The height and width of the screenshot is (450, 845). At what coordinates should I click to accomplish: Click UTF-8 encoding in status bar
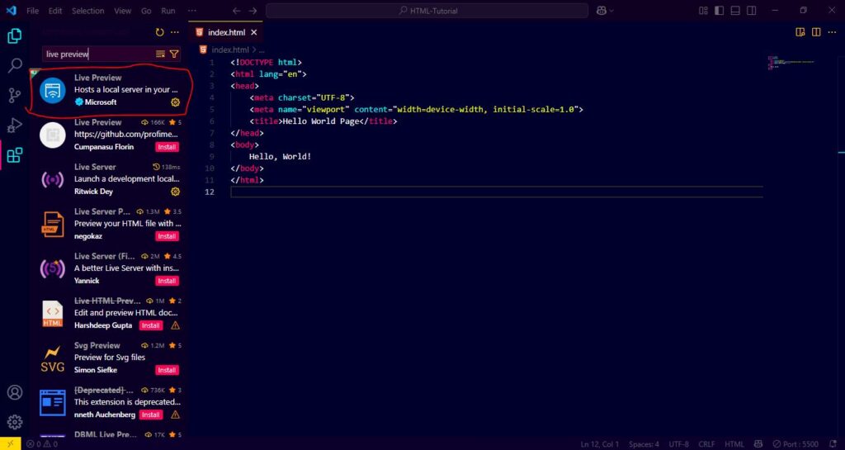point(678,444)
